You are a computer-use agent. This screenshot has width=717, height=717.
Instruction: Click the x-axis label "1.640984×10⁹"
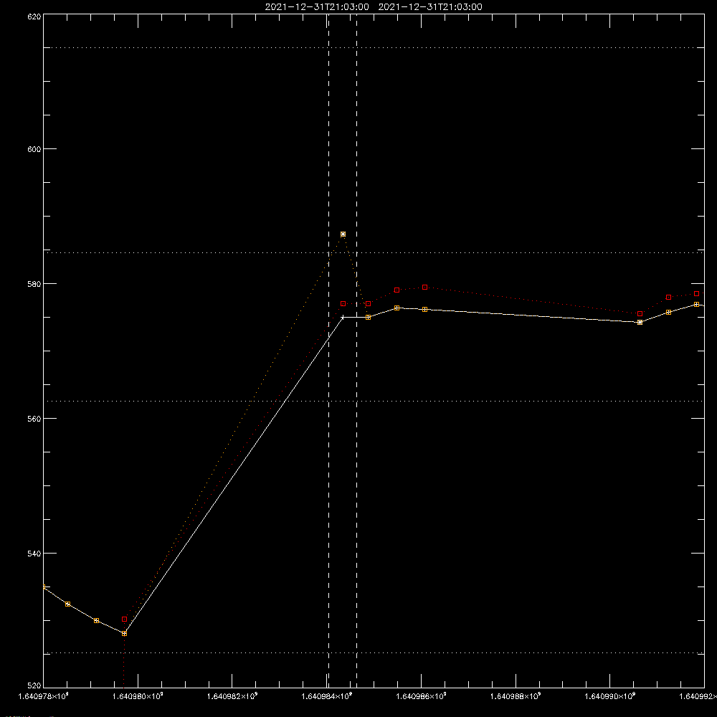point(327,696)
